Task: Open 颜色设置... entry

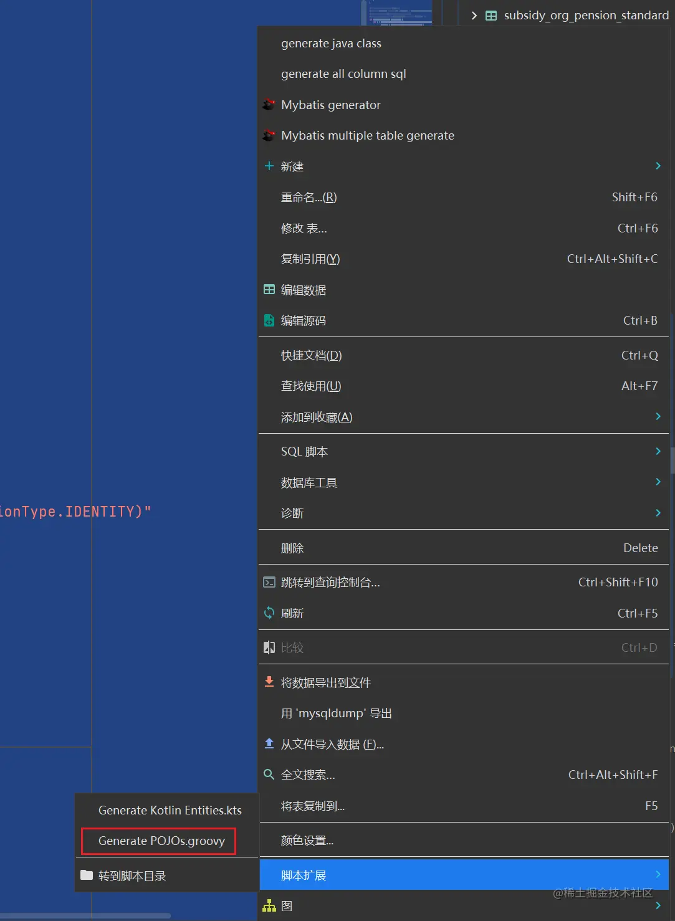Action: coord(464,840)
